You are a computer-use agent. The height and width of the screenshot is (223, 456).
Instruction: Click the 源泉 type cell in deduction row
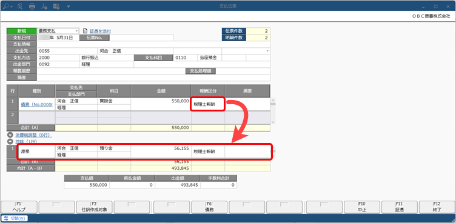pyautogui.click(x=36, y=151)
